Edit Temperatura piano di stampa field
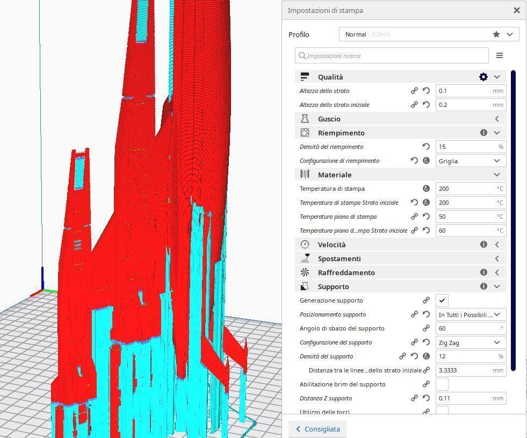527x438 pixels. [471, 217]
